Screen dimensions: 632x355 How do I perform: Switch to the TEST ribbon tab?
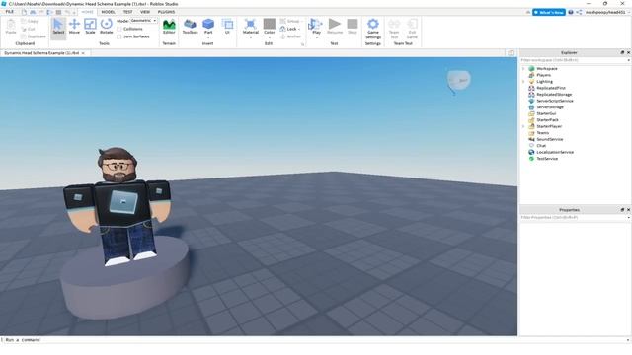pyautogui.click(x=127, y=12)
